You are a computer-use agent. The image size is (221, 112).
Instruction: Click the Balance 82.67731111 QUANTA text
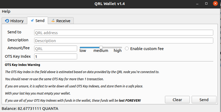coord(30,109)
